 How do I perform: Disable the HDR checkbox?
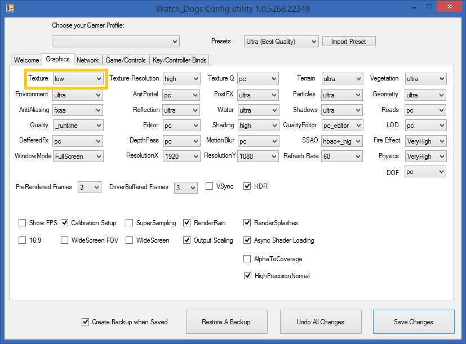(247, 186)
